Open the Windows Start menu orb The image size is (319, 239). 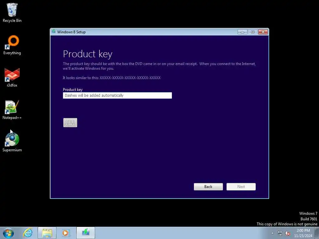[8, 233]
